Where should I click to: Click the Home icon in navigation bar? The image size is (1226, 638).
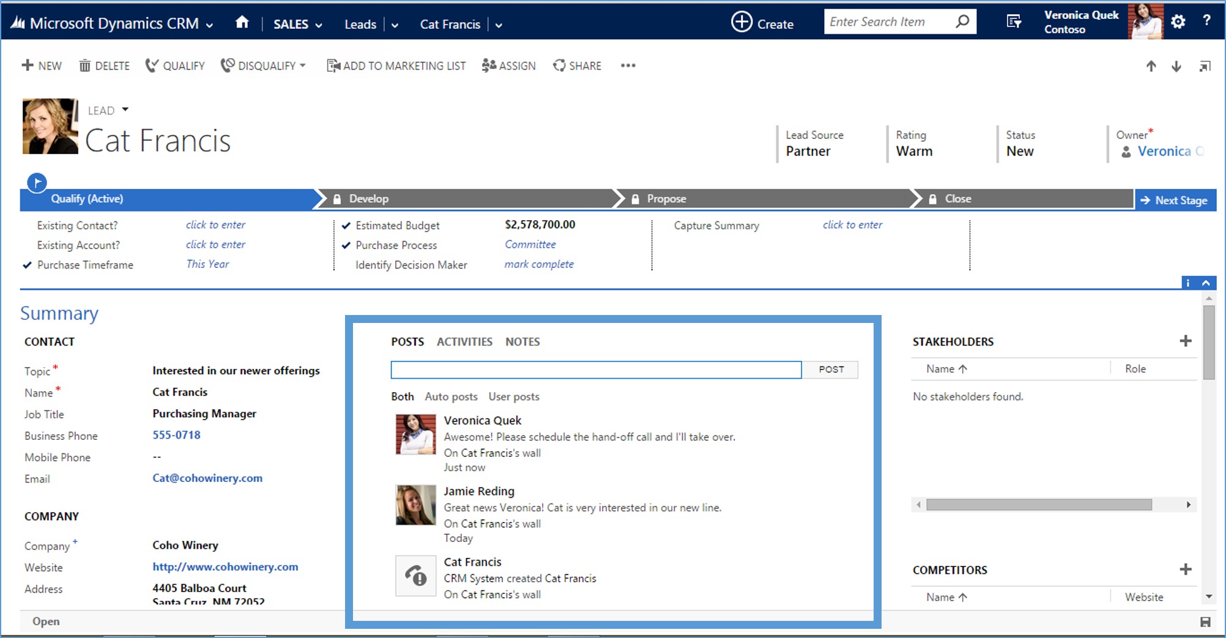pyautogui.click(x=242, y=23)
